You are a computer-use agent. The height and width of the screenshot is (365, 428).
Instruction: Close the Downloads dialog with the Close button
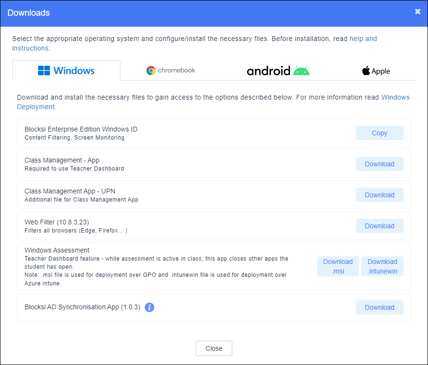[214, 348]
